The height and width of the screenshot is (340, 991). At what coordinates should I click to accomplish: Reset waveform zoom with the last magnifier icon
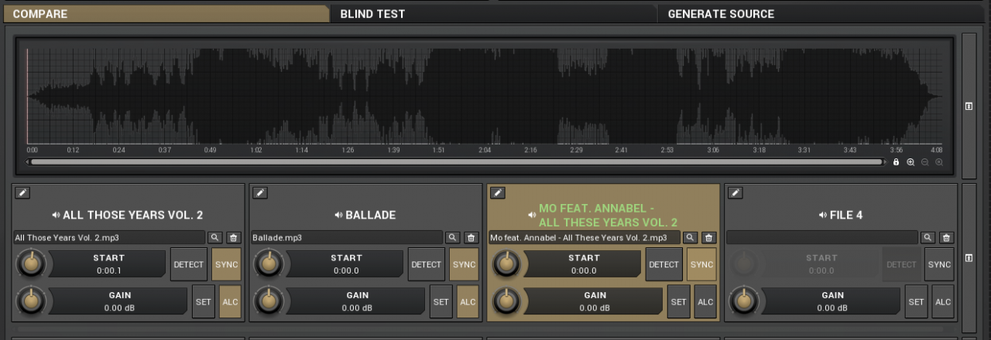click(x=938, y=162)
